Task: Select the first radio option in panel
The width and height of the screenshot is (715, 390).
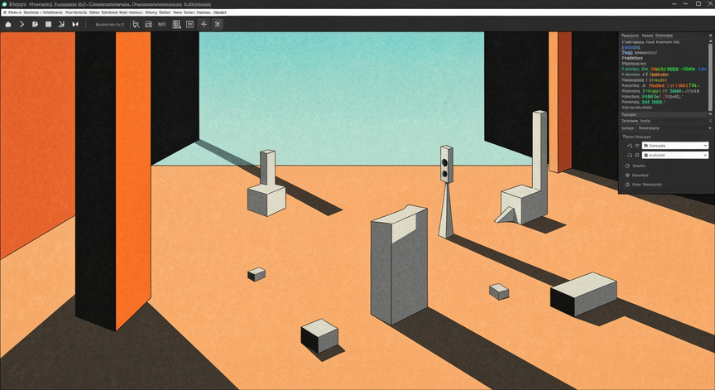Action: [627, 166]
